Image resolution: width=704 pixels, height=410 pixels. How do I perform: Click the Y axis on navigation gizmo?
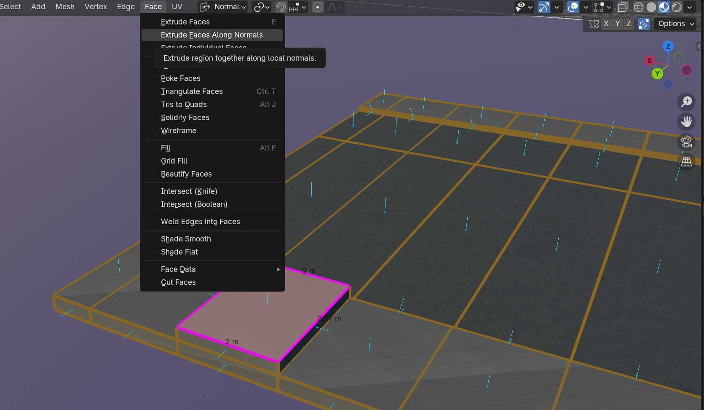click(x=657, y=74)
